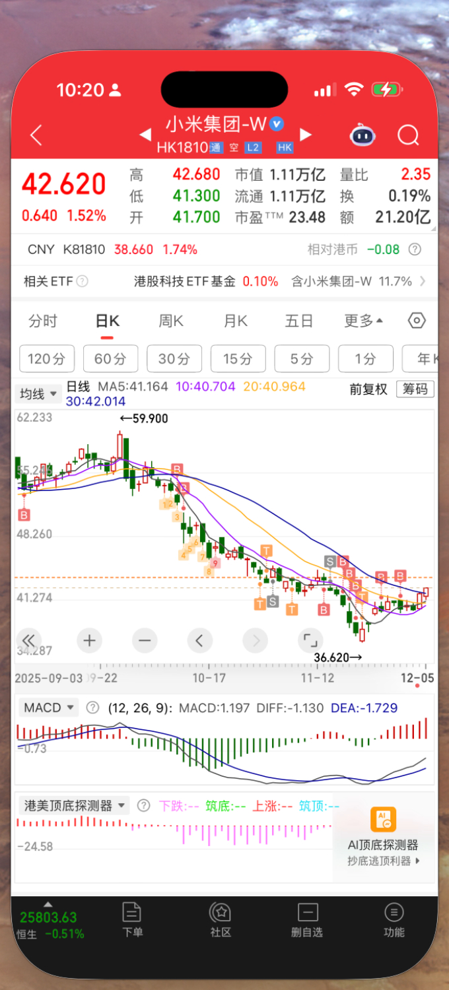Tap the verified badge beside 小米集团-W

pos(277,123)
